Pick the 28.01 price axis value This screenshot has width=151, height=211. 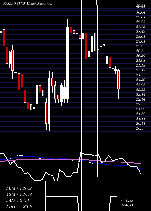tap(141, 36)
